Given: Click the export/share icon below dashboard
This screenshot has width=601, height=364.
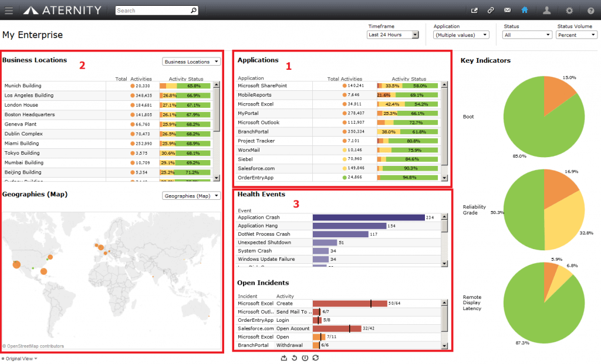Looking at the screenshot, I should (x=284, y=358).
